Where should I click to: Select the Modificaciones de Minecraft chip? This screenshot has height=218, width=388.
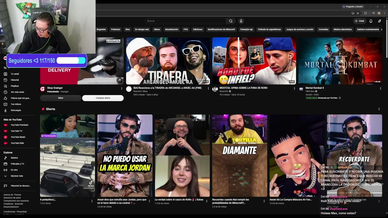pos(221,29)
